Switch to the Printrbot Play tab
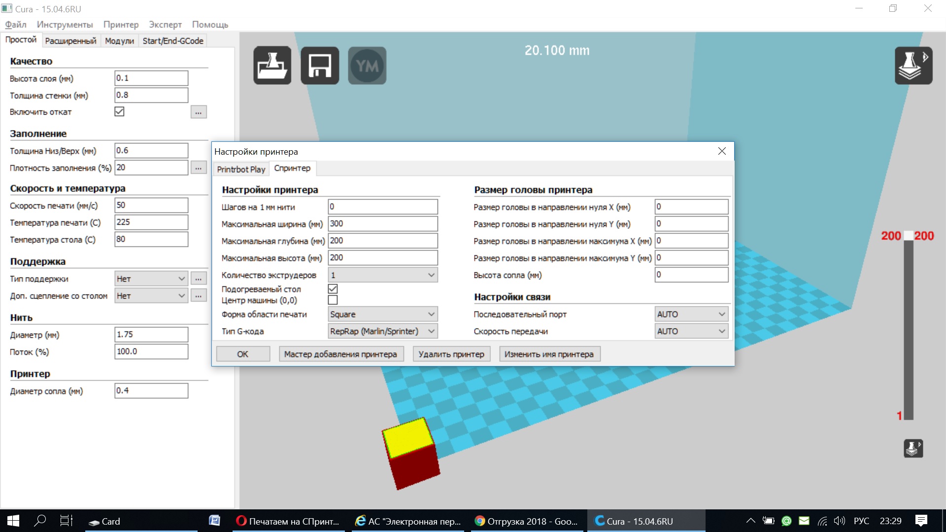946x532 pixels. click(241, 169)
